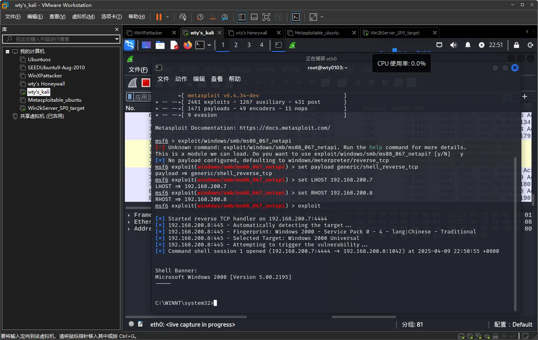Lock the Kali screen with the padlock icon
This screenshot has width=538, height=340.
[517, 45]
